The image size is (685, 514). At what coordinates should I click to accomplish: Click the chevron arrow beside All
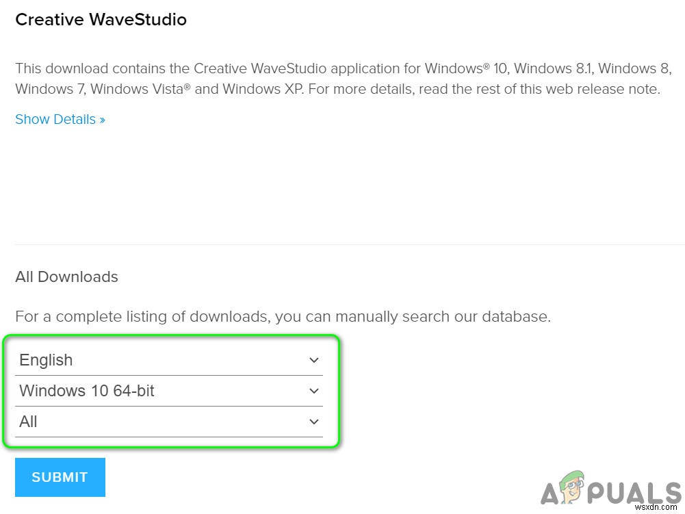pos(314,422)
